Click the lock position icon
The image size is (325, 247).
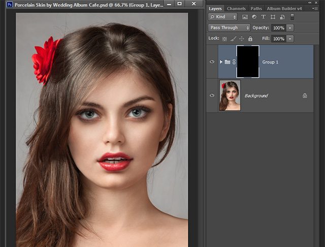(x=241, y=39)
